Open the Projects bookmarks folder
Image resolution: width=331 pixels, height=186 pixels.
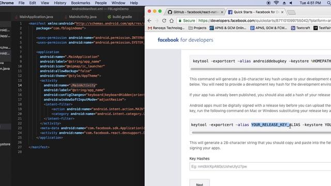[x=197, y=28]
